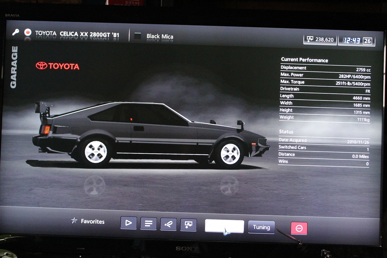This screenshot has height=258, width=387.
Task: Click the Max. Torque 251ft-lb/5400rpm row
Action: point(325,83)
